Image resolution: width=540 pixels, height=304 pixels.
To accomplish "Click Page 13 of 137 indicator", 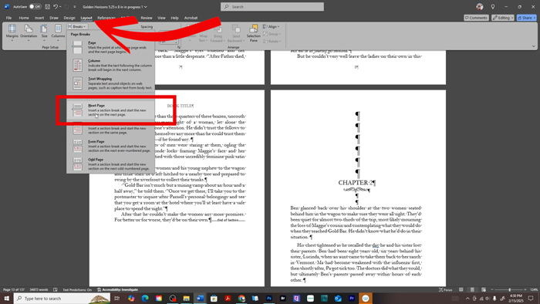I will click(14, 290).
